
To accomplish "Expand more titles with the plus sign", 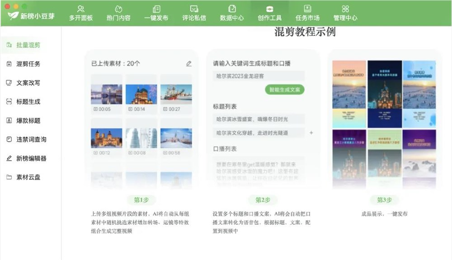I will click(x=311, y=134).
